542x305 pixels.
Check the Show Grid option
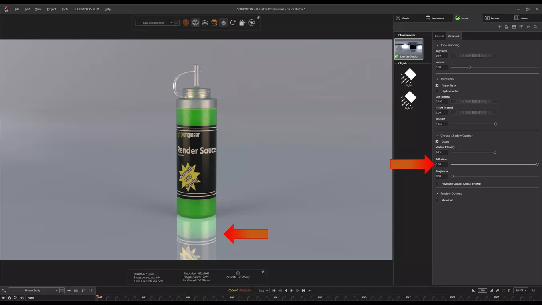[437, 200]
